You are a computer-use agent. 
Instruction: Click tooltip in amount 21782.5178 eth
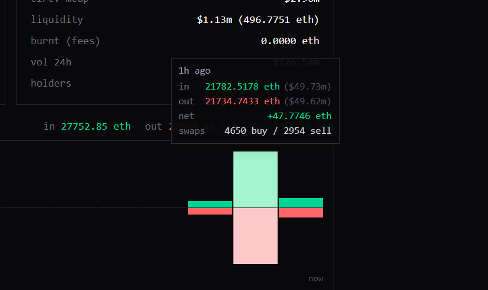coord(242,87)
